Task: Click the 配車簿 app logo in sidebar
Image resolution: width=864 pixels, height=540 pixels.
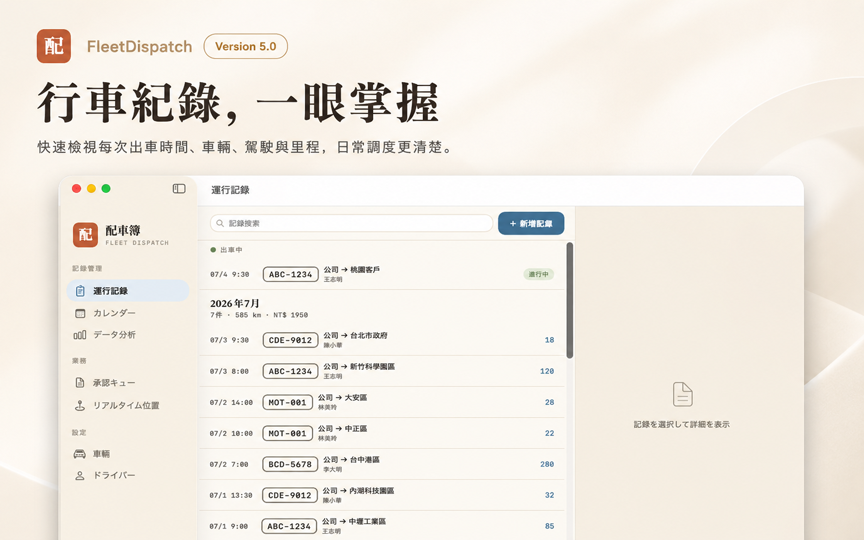Action: (85, 235)
